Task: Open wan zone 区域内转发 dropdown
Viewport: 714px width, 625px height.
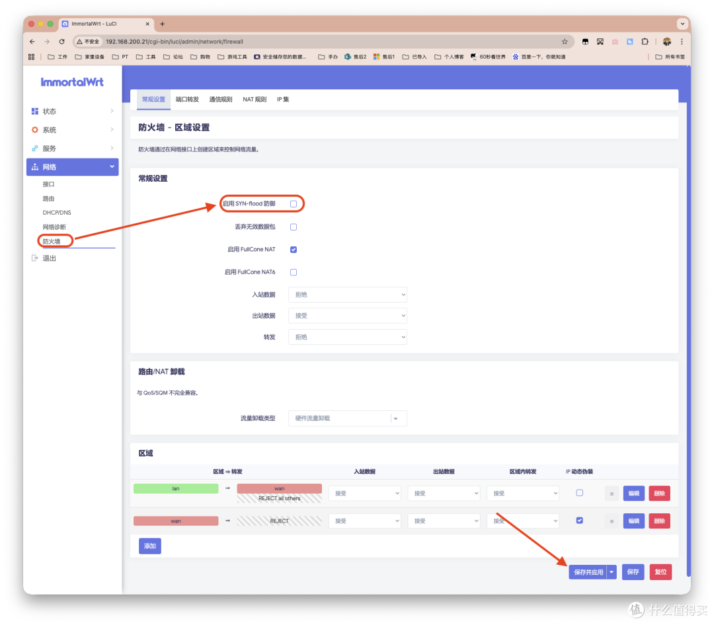Action: click(x=523, y=521)
